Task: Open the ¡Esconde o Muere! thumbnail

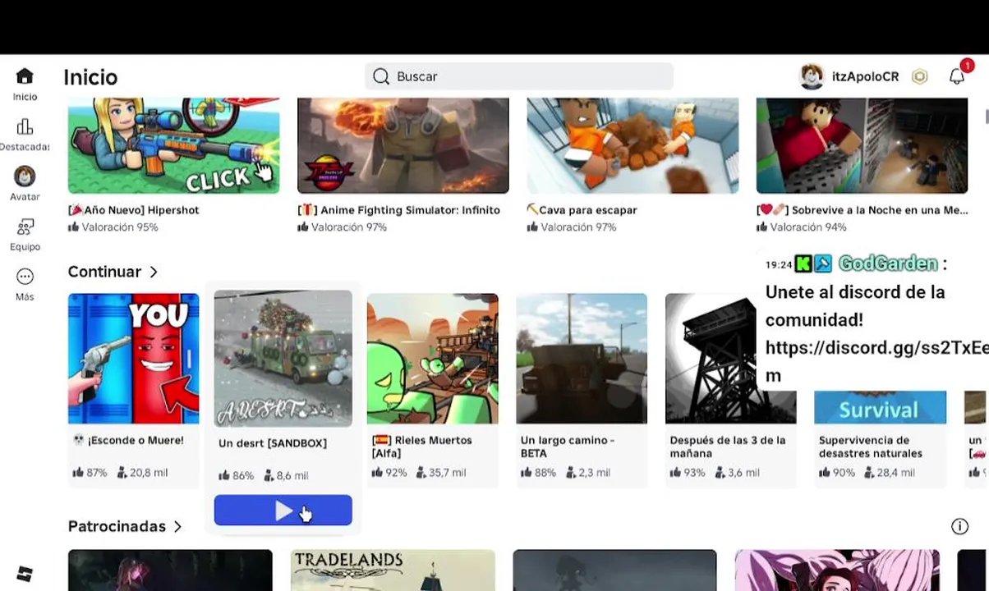Action: (133, 359)
